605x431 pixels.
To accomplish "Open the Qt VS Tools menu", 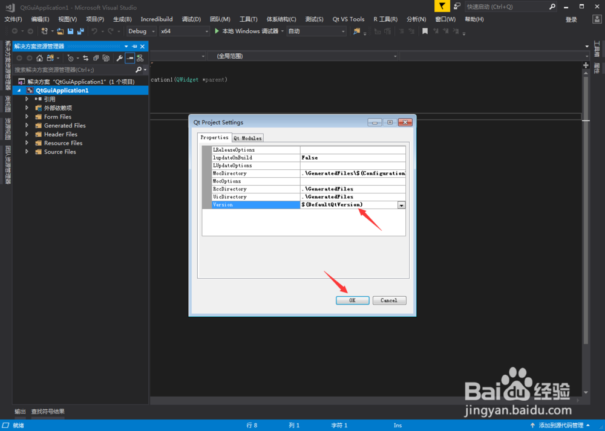I will 348,19.
